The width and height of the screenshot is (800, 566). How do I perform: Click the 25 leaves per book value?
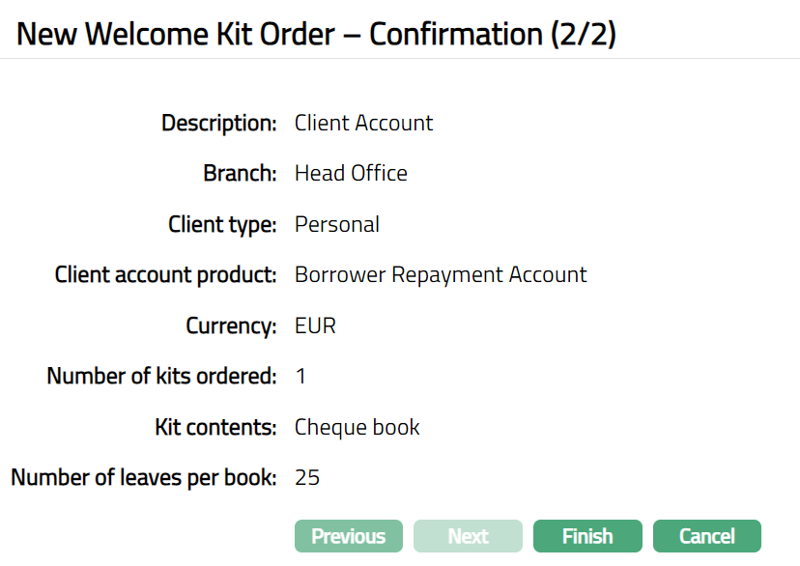(307, 477)
